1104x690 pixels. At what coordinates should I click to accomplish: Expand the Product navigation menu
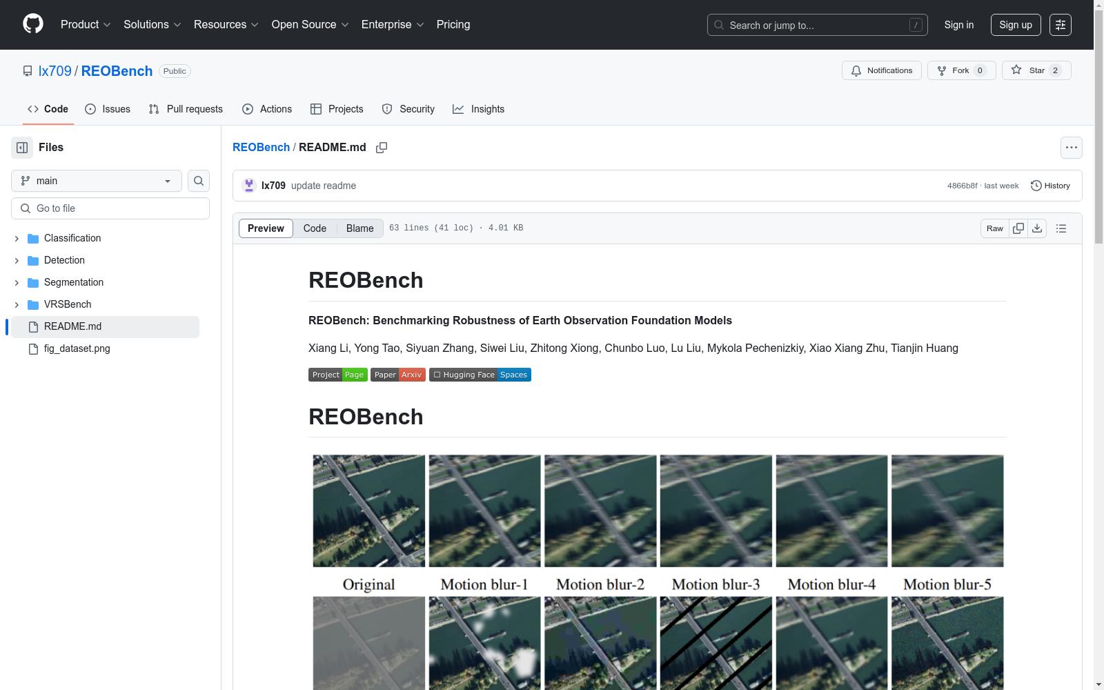tap(86, 25)
